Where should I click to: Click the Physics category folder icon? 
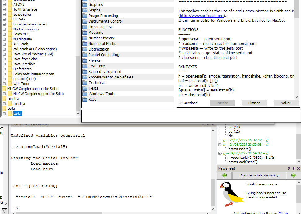(85, 60)
